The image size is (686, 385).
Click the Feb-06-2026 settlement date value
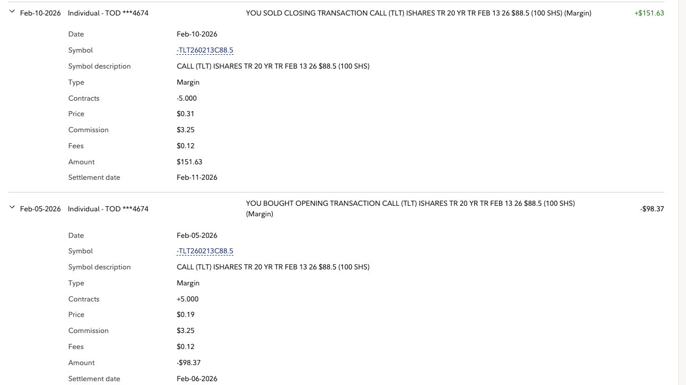coord(197,379)
